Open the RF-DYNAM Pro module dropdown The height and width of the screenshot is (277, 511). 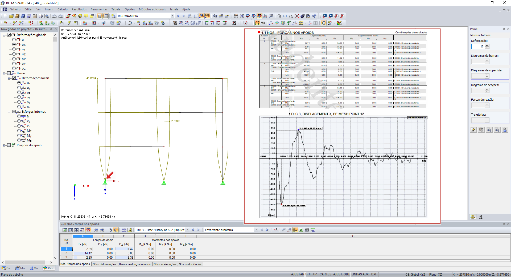[x=172, y=16]
